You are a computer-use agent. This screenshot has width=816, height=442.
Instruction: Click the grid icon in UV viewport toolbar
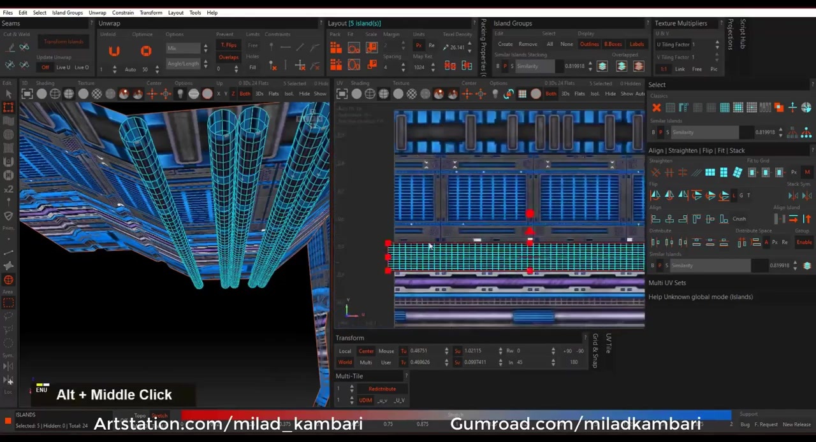[x=522, y=94]
